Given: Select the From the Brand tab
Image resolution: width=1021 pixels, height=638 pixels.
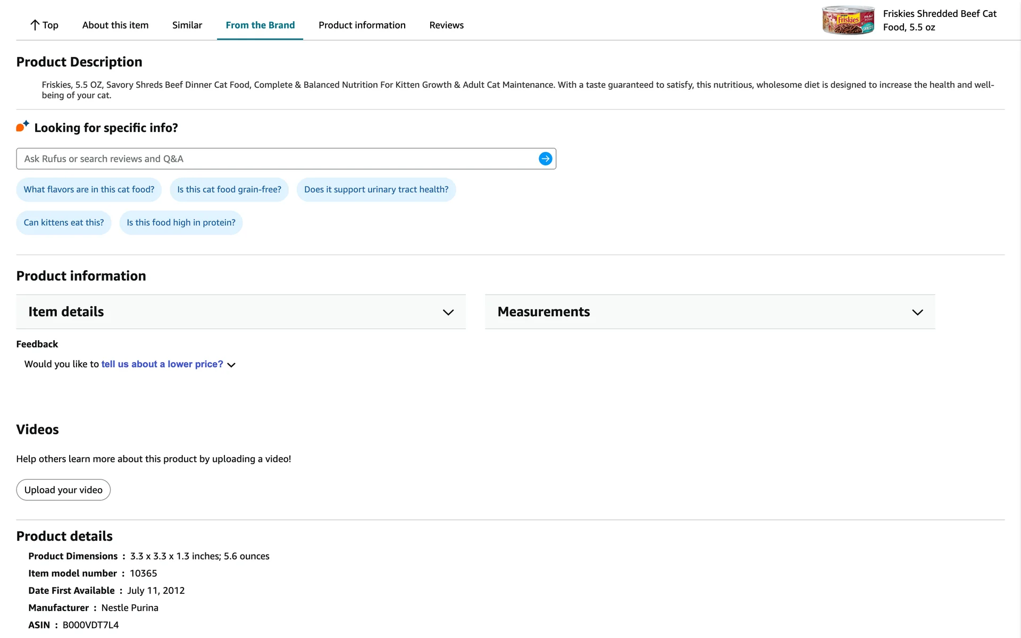Looking at the screenshot, I should [260, 25].
